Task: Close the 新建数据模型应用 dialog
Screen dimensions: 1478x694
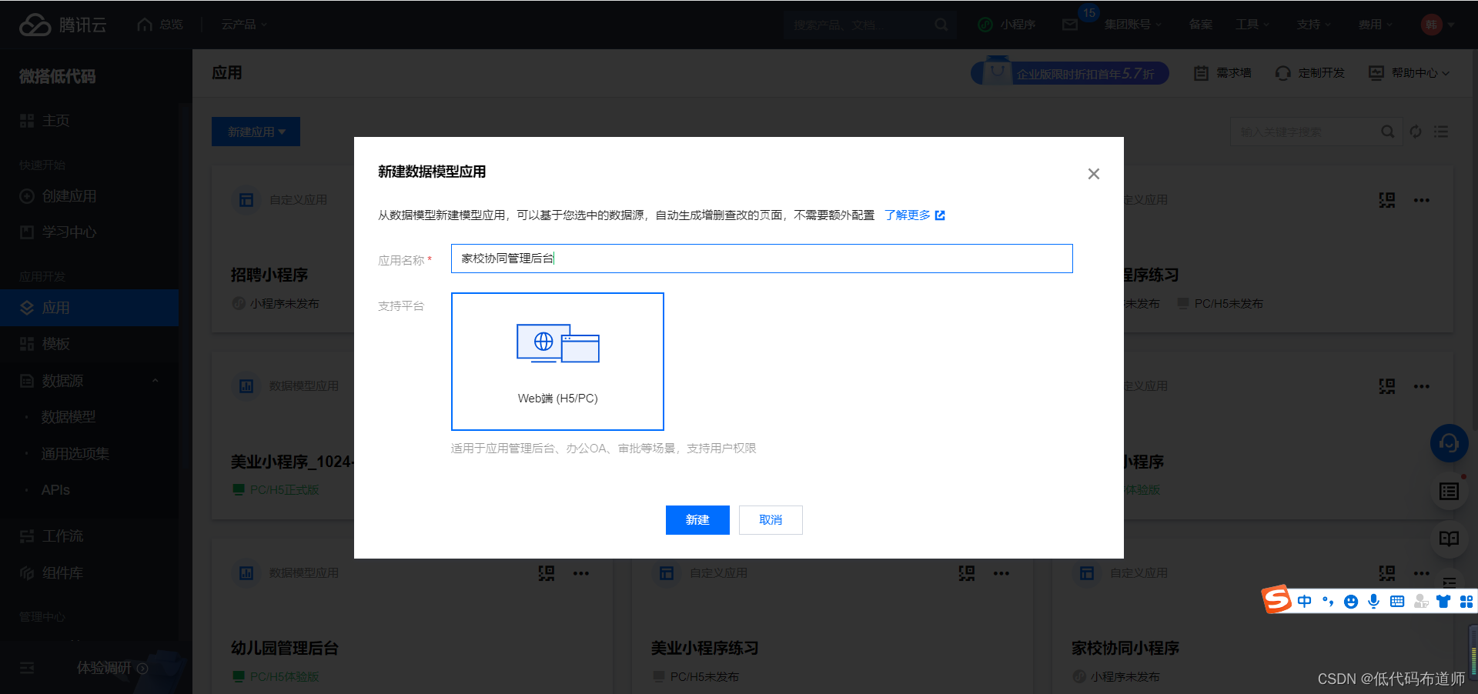Action: click(x=1093, y=174)
